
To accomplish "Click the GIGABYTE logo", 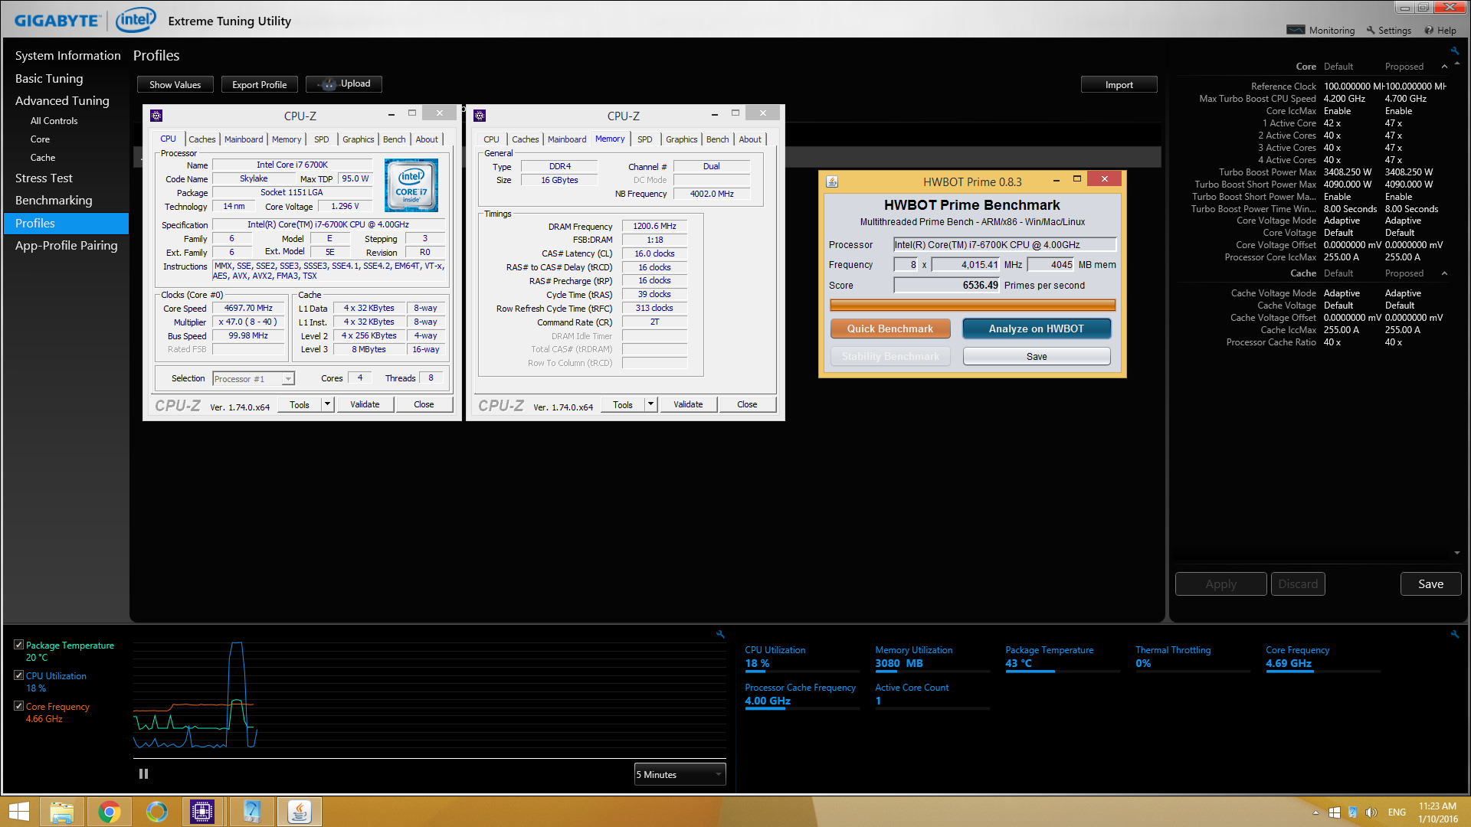I will pyautogui.click(x=58, y=21).
